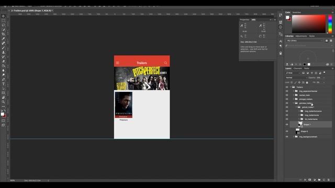
Task: Open the layer filter Kind dropdown
Action: click(293, 73)
